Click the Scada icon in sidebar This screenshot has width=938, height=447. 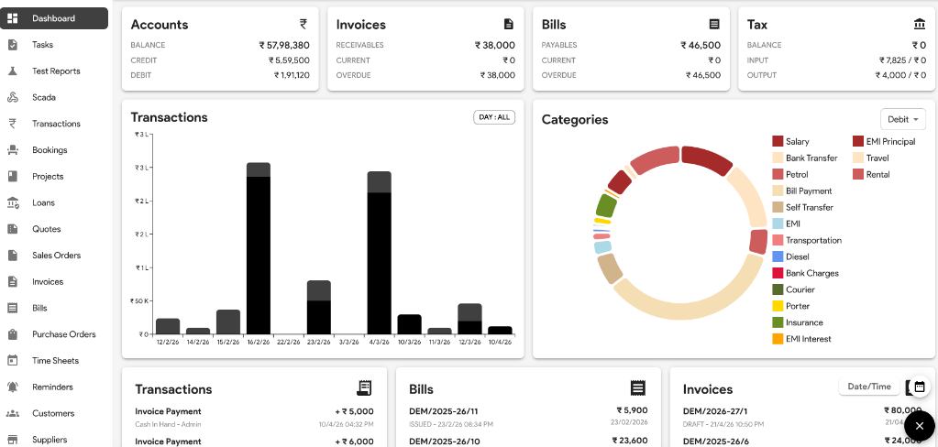pos(12,97)
